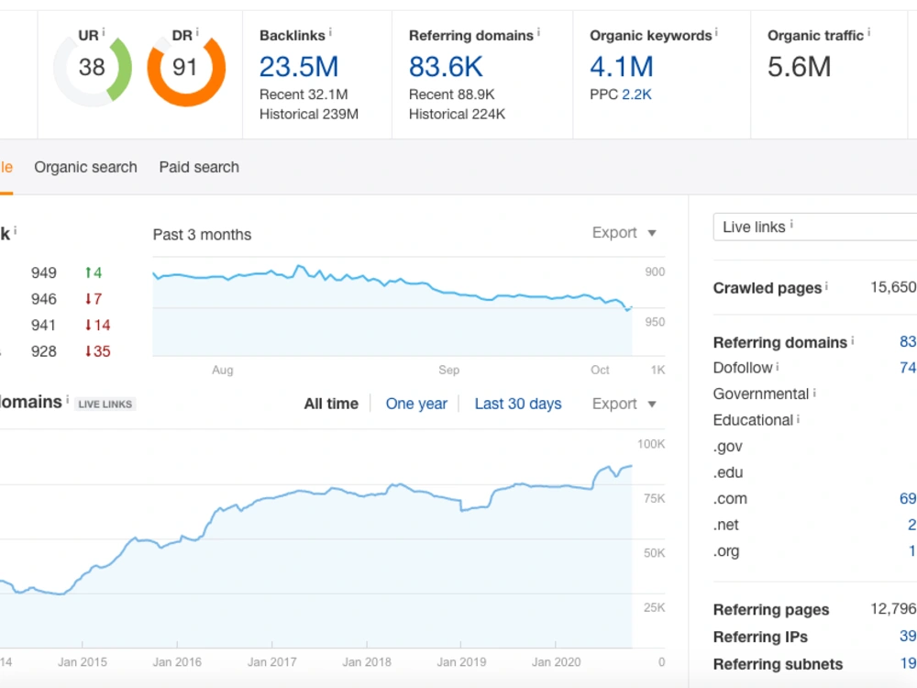This screenshot has width=917, height=688.
Task: Click the Past 3 months chart title
Action: pos(202,235)
